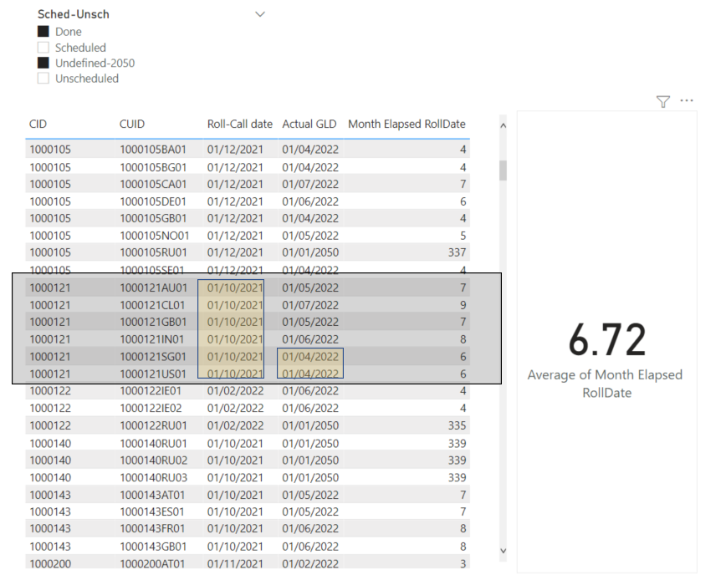Click CID 1000105 in 1000105BA01 row
This screenshot has width=726, height=585.
point(50,150)
